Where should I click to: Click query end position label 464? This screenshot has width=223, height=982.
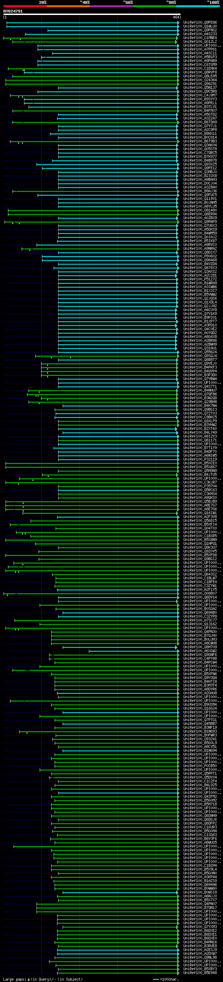pos(176,17)
